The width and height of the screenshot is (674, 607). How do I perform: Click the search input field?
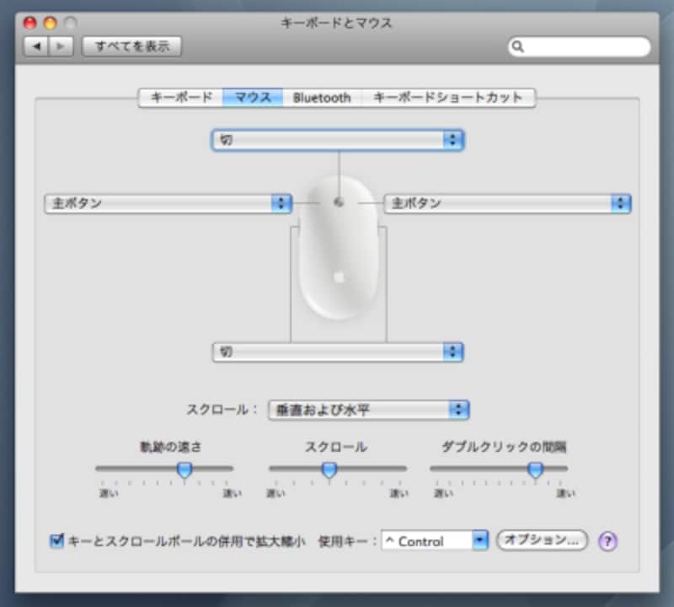click(x=586, y=47)
